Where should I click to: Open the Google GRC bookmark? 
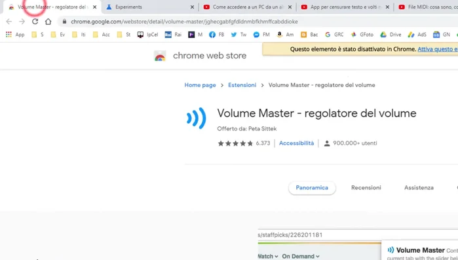(334, 35)
